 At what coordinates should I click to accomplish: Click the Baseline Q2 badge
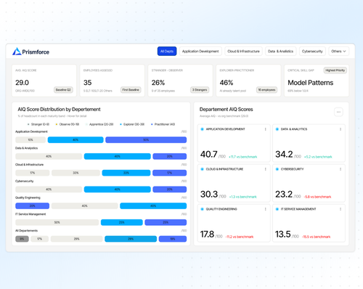(x=63, y=90)
